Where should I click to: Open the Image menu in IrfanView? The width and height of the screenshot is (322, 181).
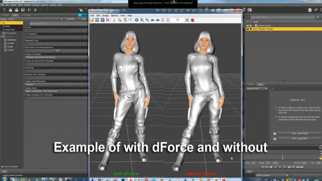[x=105, y=15]
